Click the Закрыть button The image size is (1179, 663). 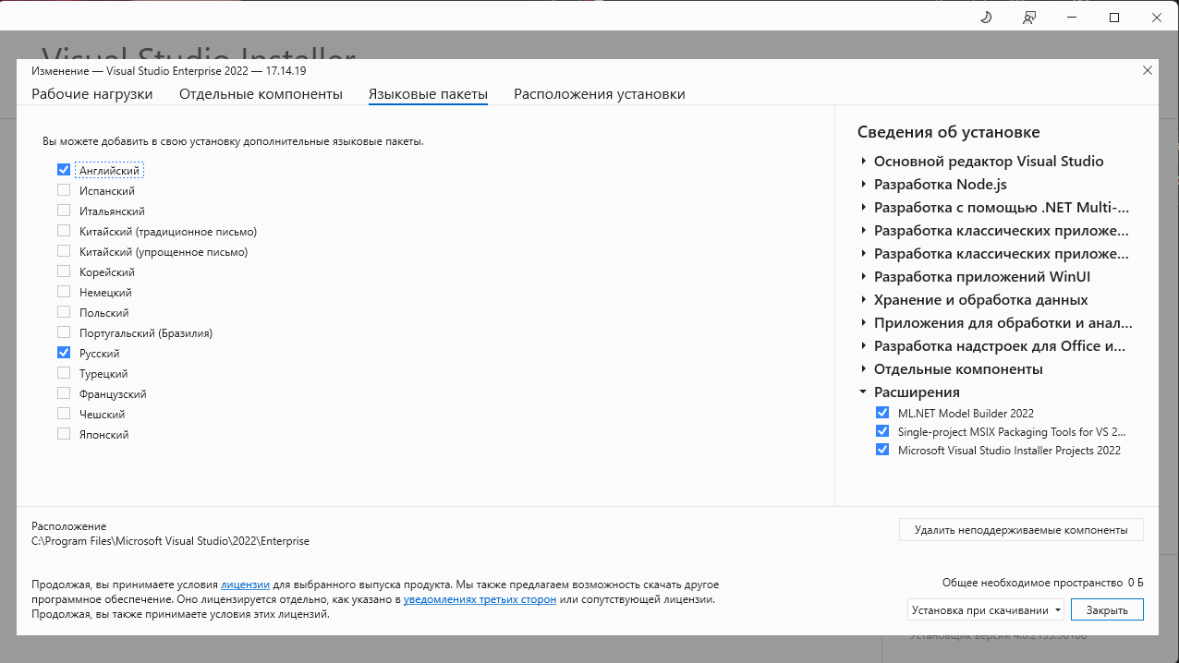click(1106, 610)
